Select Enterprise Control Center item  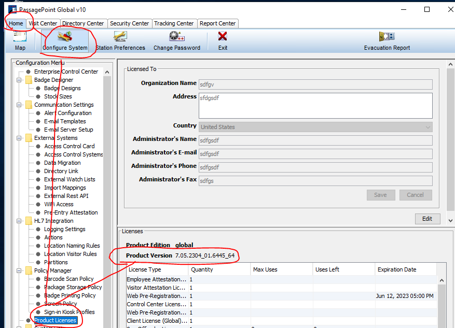(66, 72)
